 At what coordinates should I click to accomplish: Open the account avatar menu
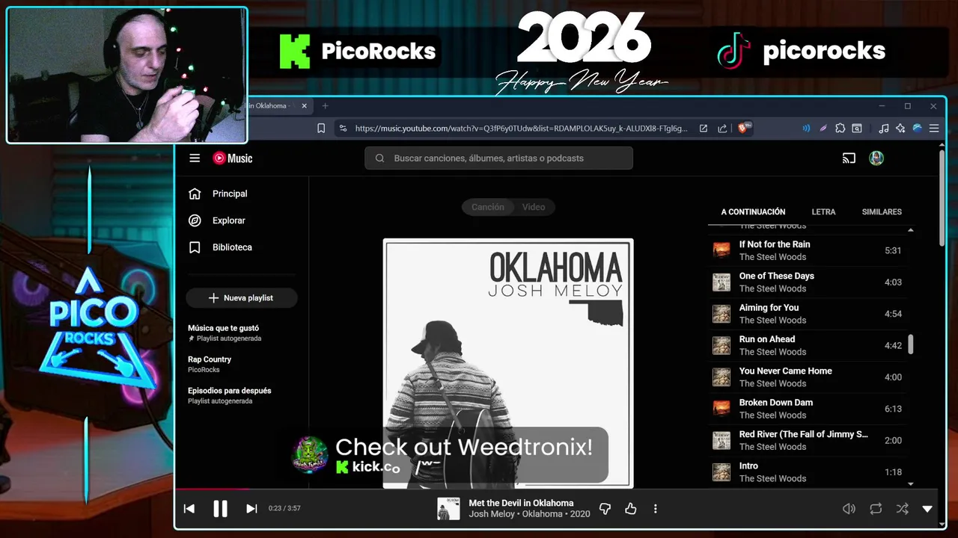point(876,158)
